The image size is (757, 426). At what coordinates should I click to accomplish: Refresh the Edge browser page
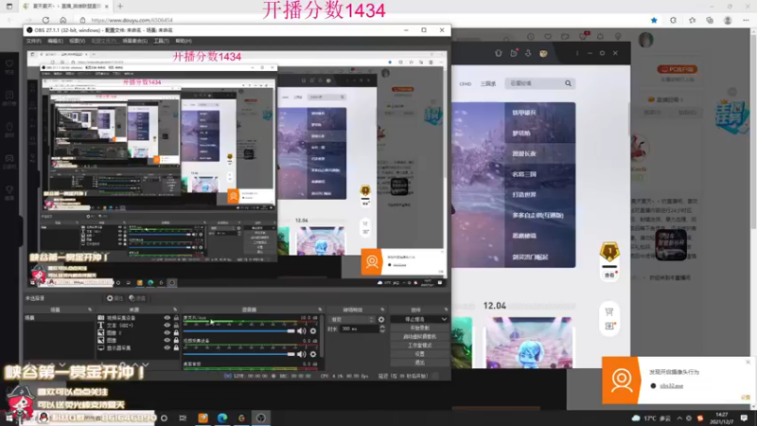pos(45,20)
